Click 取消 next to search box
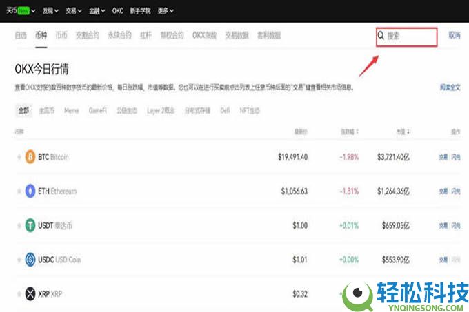This screenshot has width=469, height=312. coord(455,35)
